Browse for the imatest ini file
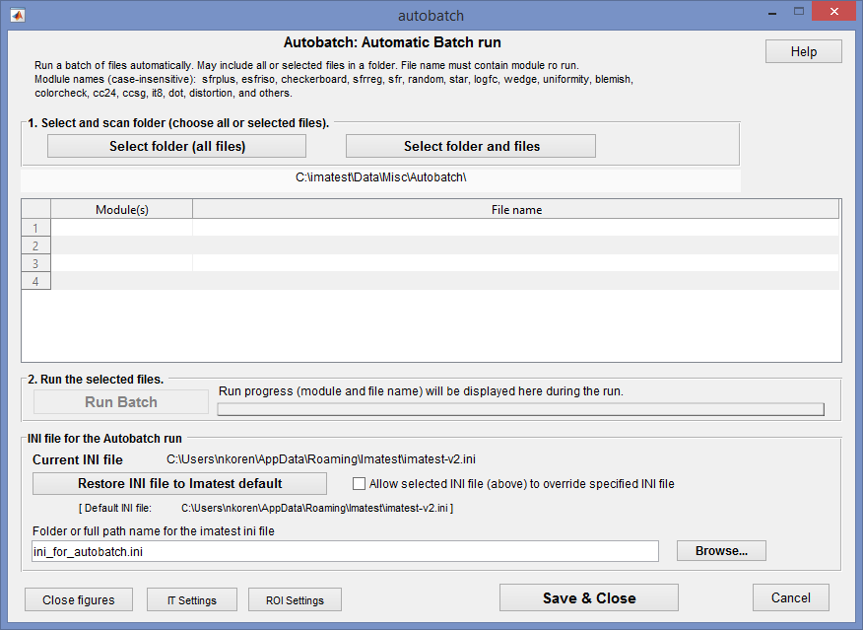The image size is (863, 630). click(x=721, y=551)
